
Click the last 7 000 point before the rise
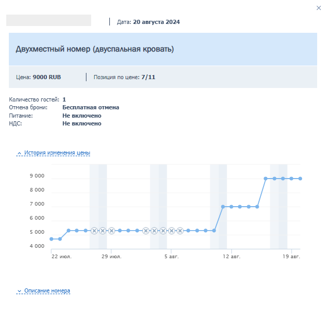click(257, 207)
